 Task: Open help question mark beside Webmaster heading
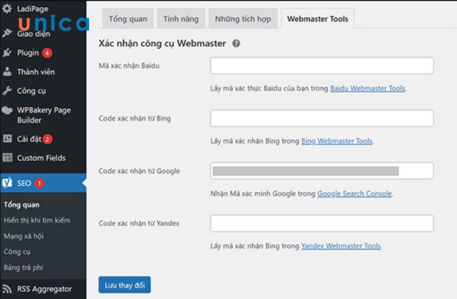pos(236,44)
